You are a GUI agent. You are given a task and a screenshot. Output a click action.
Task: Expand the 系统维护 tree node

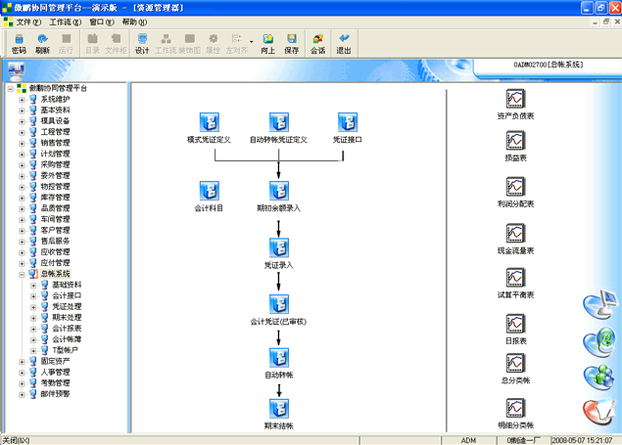click(22, 100)
